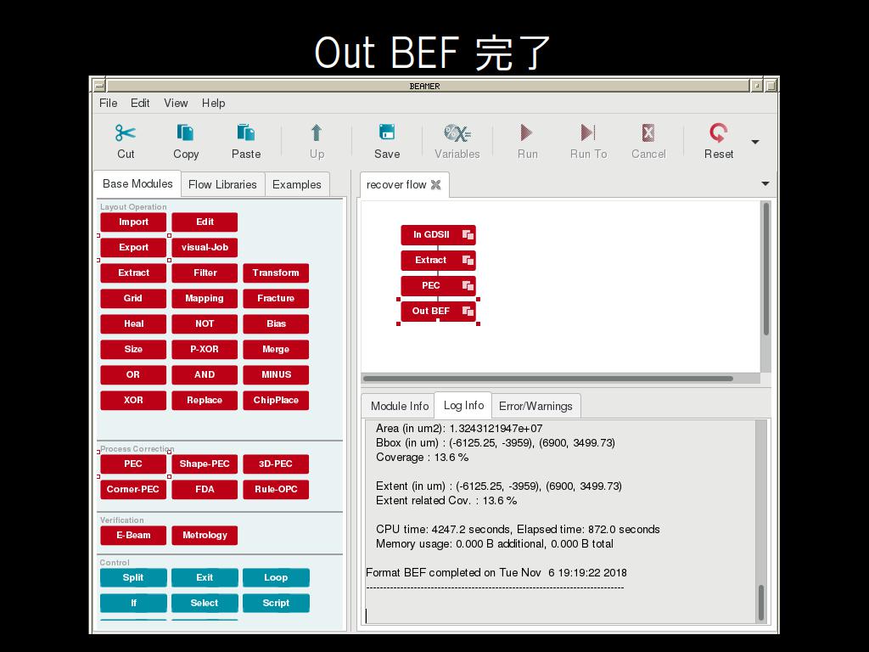This screenshot has height=652, width=869.
Task: Click the PEC node's output icon in the flow
Action: (x=468, y=285)
